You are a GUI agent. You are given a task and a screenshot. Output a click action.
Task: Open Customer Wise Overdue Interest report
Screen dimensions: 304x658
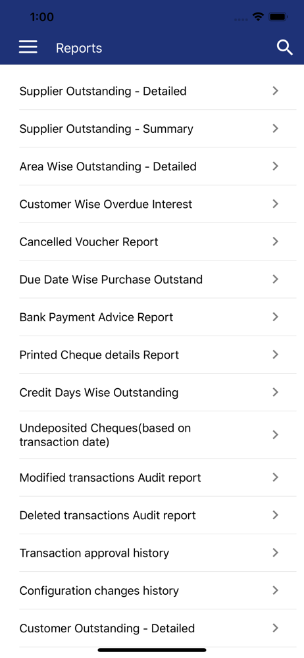click(x=158, y=204)
